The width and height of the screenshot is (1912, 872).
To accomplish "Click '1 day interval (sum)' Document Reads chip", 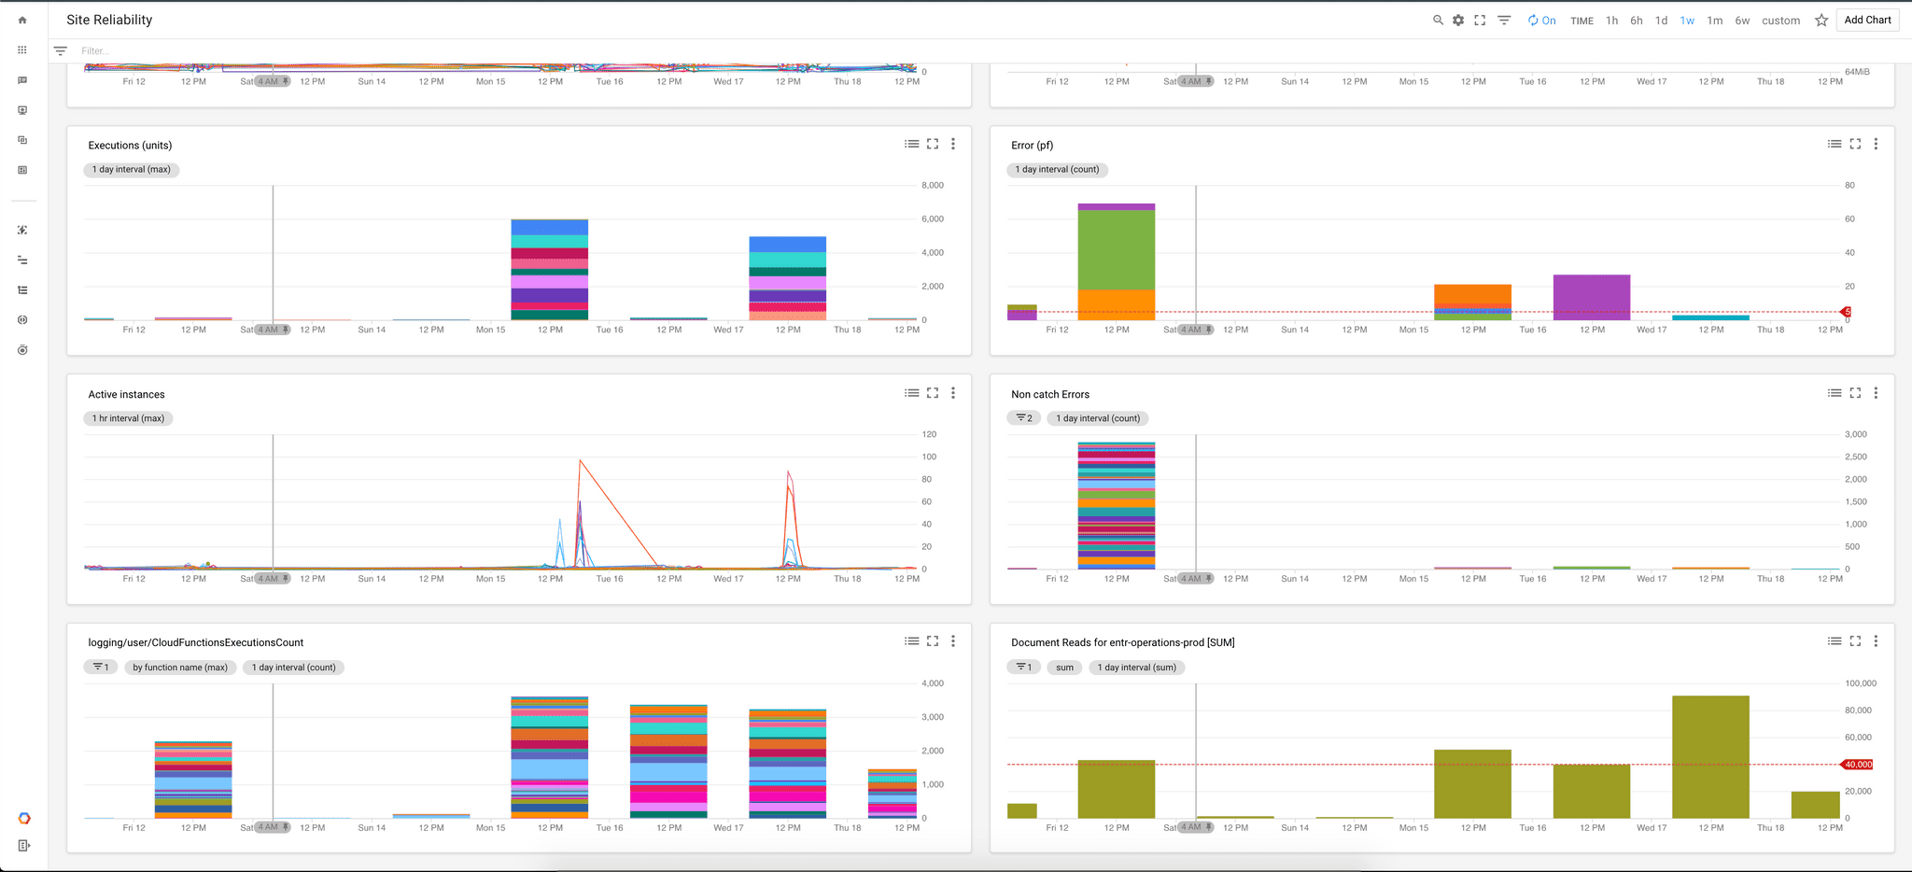I will tap(1137, 668).
